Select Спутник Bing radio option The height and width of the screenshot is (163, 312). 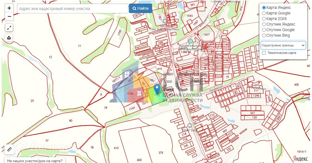click(x=264, y=35)
